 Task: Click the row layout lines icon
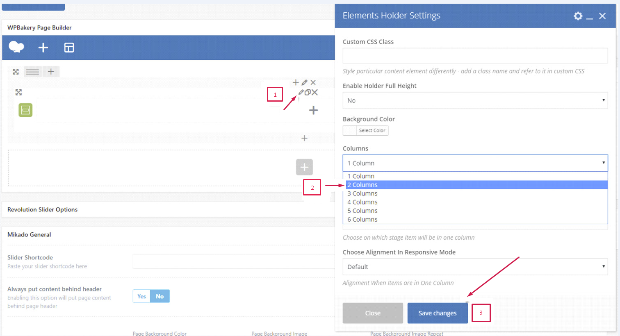[32, 72]
